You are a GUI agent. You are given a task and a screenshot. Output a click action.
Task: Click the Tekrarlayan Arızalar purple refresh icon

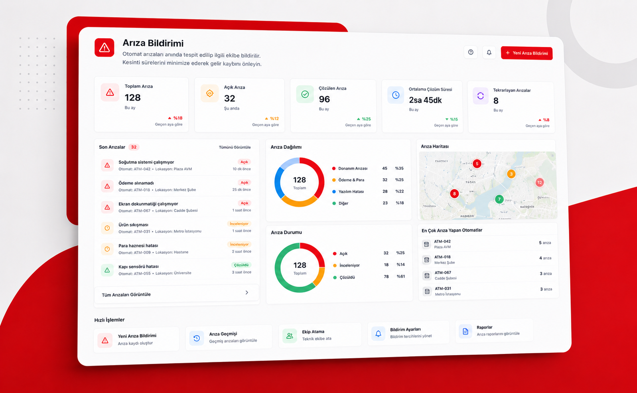click(x=481, y=96)
